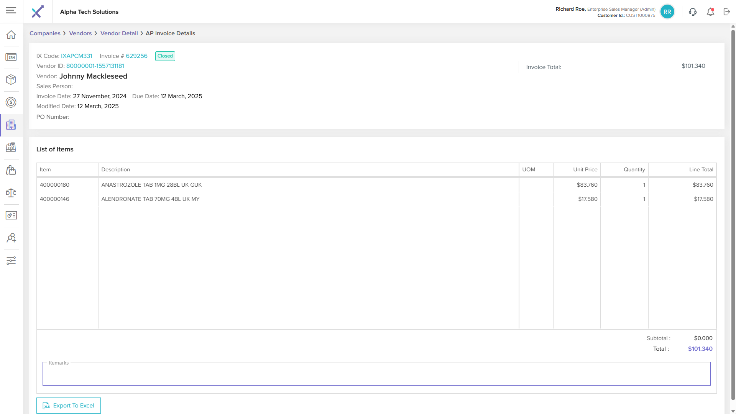The width and height of the screenshot is (736, 414).
Task: Click inside the Remarks field
Action: click(x=376, y=374)
